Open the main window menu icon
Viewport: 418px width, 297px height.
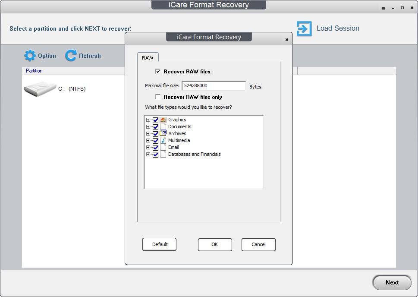[x=383, y=8]
